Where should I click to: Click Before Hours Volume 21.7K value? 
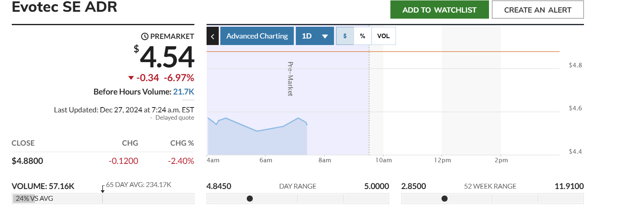[183, 92]
